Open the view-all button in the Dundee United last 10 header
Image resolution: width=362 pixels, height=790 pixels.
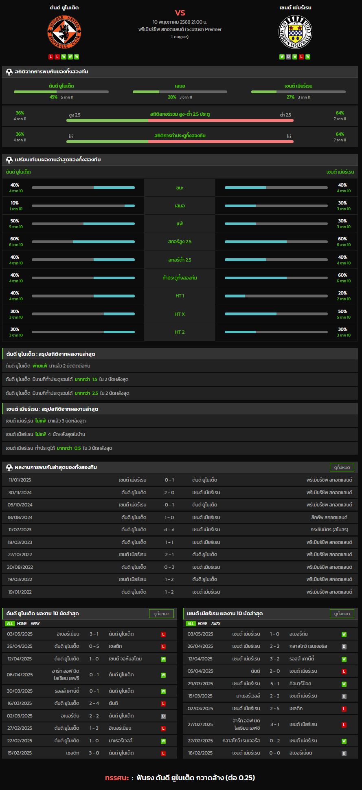point(161,614)
